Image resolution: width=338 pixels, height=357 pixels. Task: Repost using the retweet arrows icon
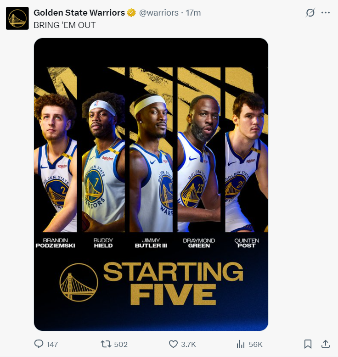point(106,344)
